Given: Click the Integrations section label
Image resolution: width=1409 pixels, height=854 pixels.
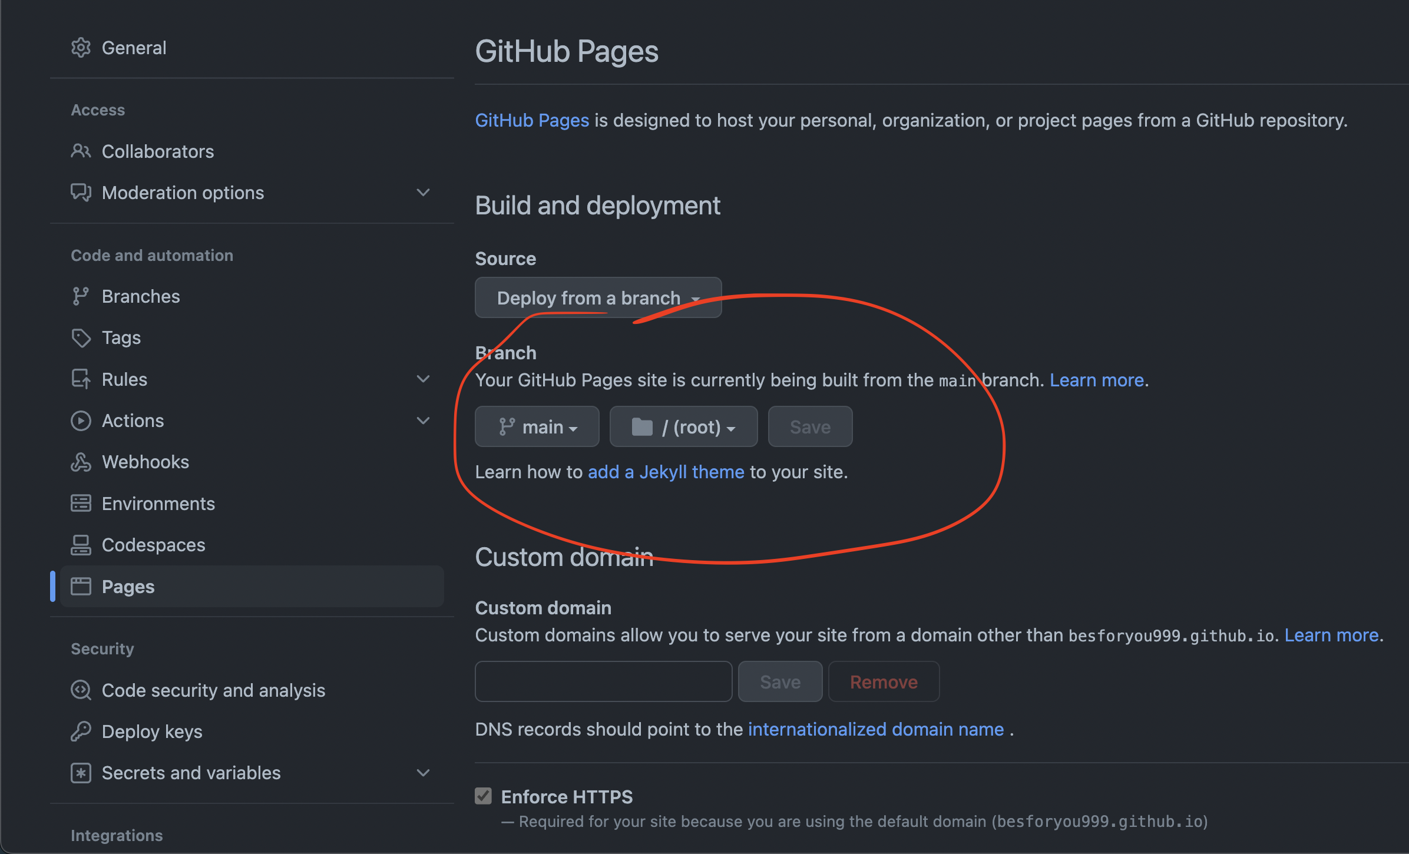Looking at the screenshot, I should click(x=117, y=835).
